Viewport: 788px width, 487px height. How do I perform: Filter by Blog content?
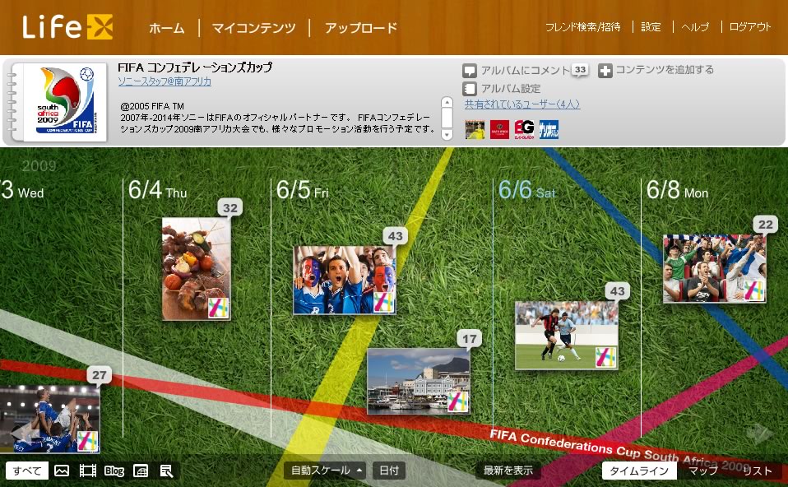114,471
